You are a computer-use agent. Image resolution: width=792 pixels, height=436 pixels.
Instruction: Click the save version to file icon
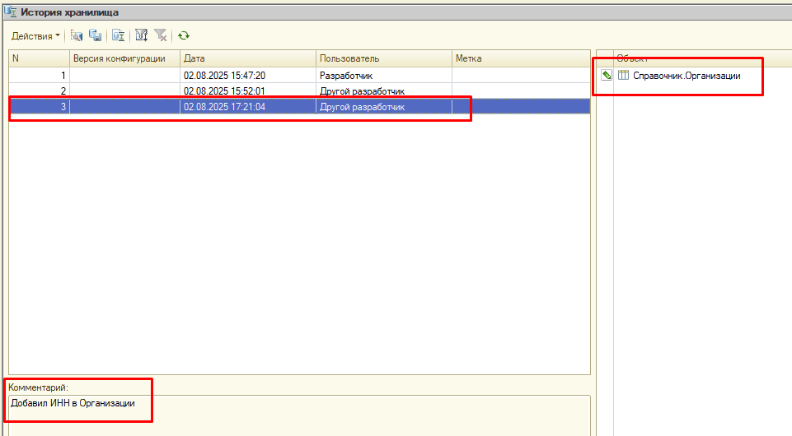click(95, 35)
